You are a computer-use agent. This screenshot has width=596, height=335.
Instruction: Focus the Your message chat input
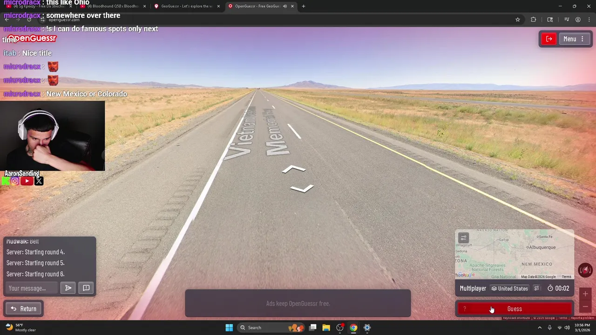click(x=32, y=288)
